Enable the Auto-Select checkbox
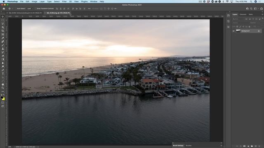Viewport: 264px width, 148px height. coord(16,9)
